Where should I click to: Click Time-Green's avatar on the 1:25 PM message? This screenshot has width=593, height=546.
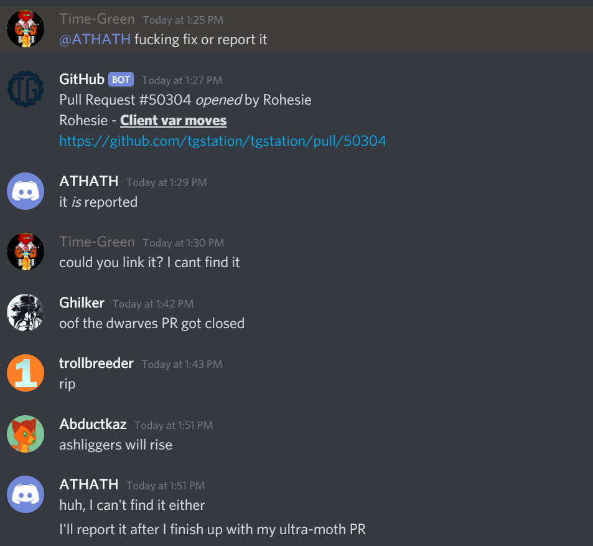coord(26,29)
